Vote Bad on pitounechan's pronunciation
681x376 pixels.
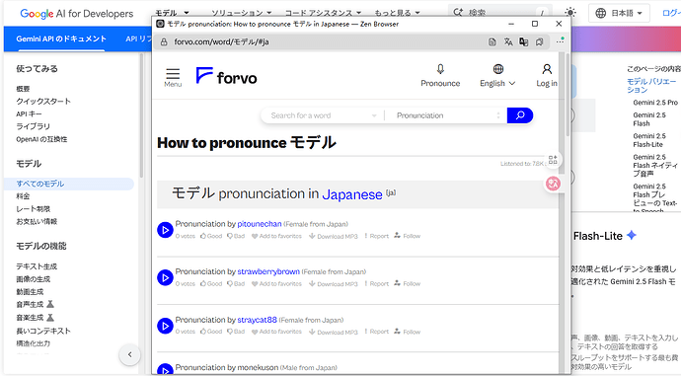point(236,236)
